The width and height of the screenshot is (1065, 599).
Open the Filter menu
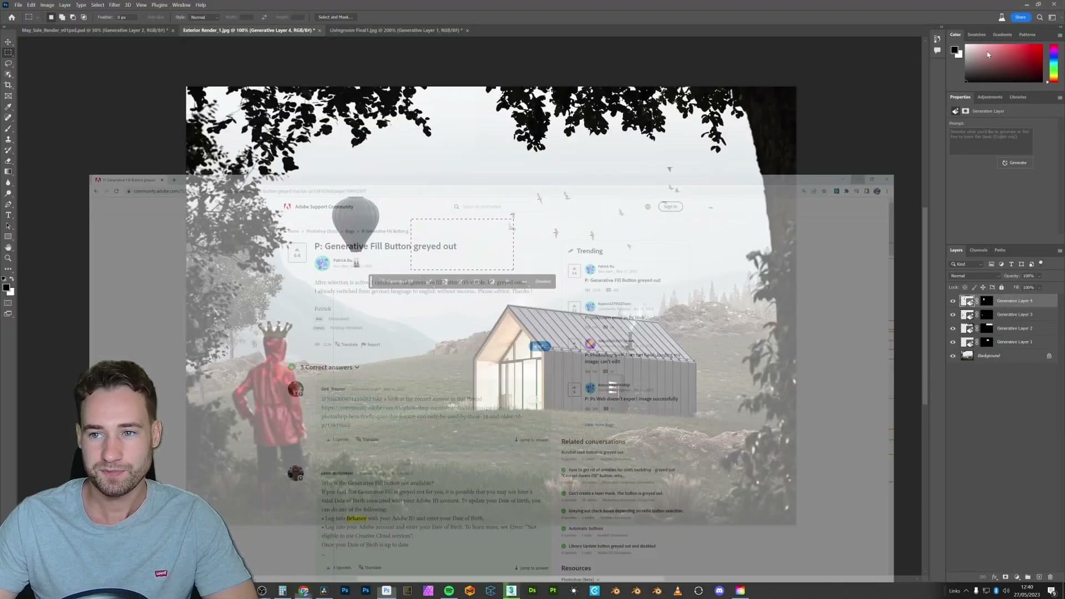(114, 5)
